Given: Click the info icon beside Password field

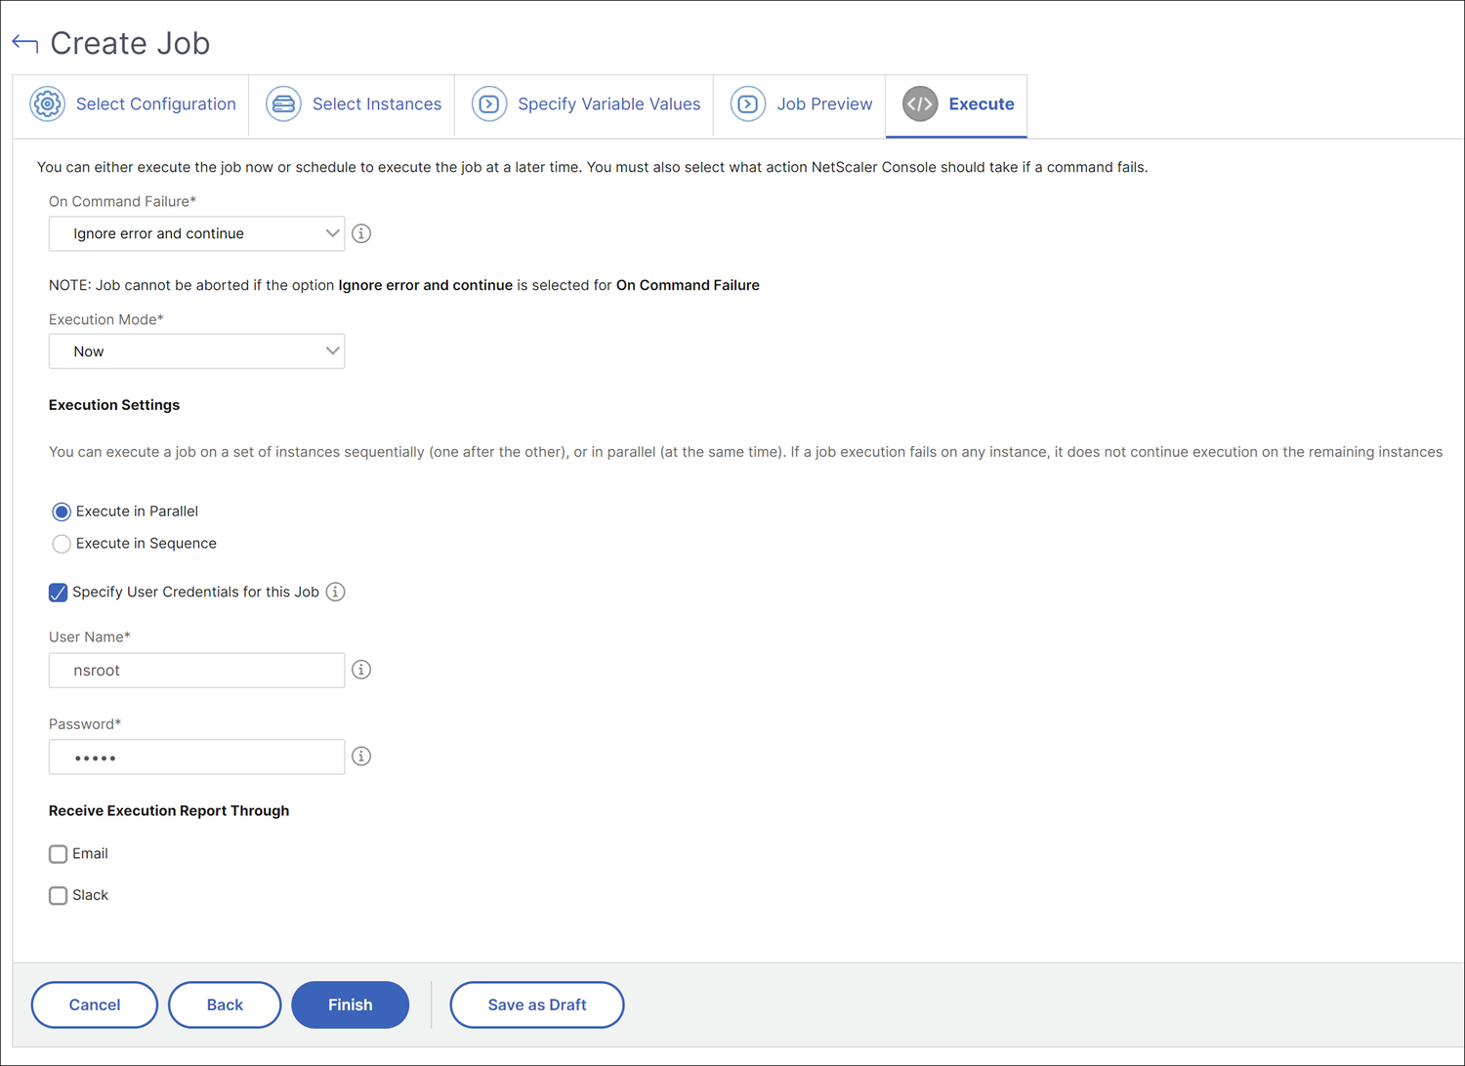Looking at the screenshot, I should pyautogui.click(x=361, y=757).
